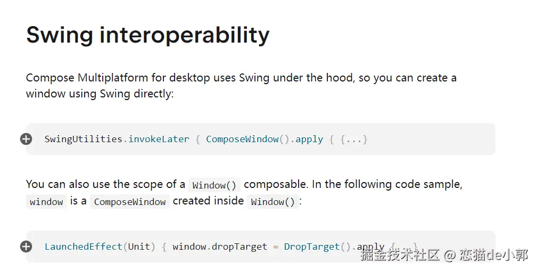This screenshot has height=271, width=537.
Task: Click the Window() label before the colon
Action: (272, 202)
